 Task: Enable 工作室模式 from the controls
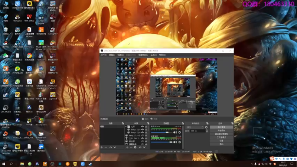click(x=221, y=137)
